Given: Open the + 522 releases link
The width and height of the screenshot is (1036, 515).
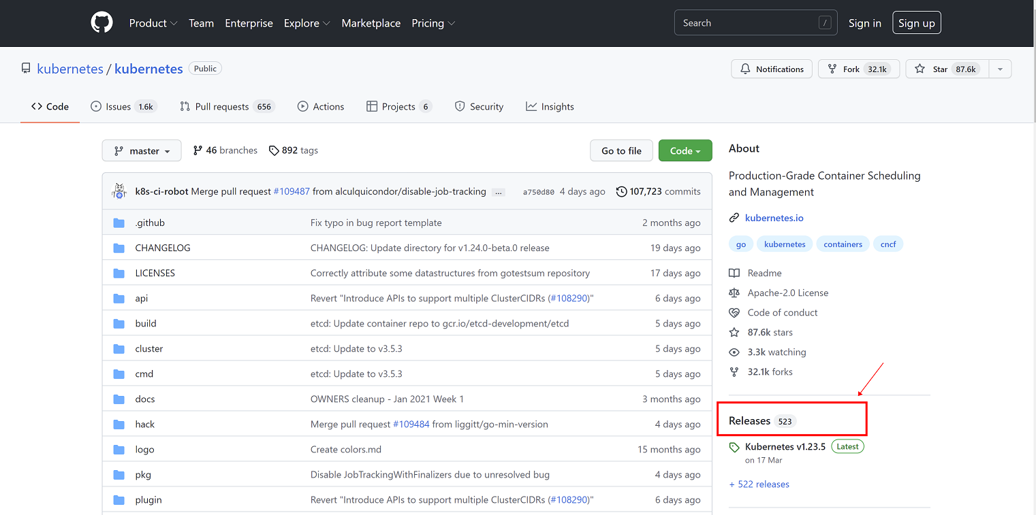Looking at the screenshot, I should [x=759, y=484].
